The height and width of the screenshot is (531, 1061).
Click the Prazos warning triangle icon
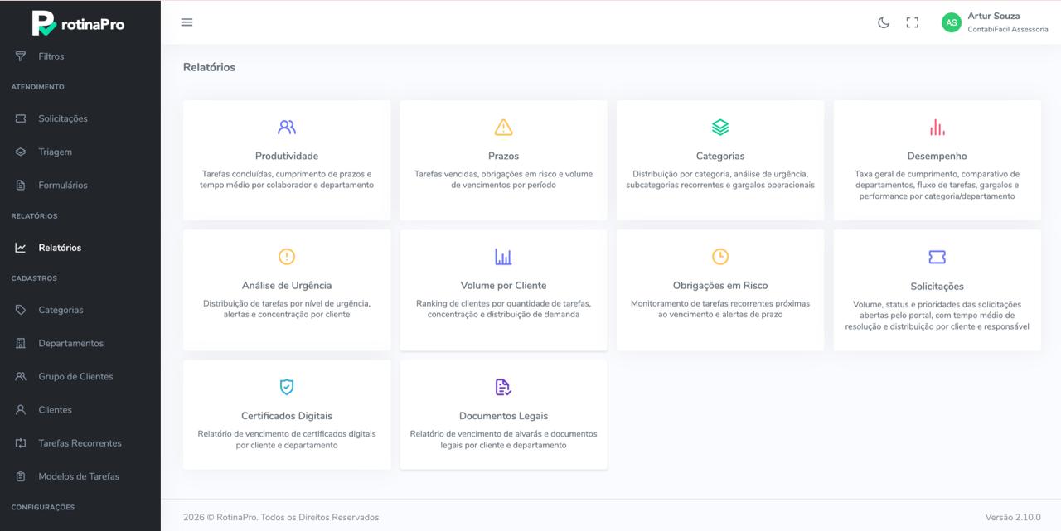point(503,128)
